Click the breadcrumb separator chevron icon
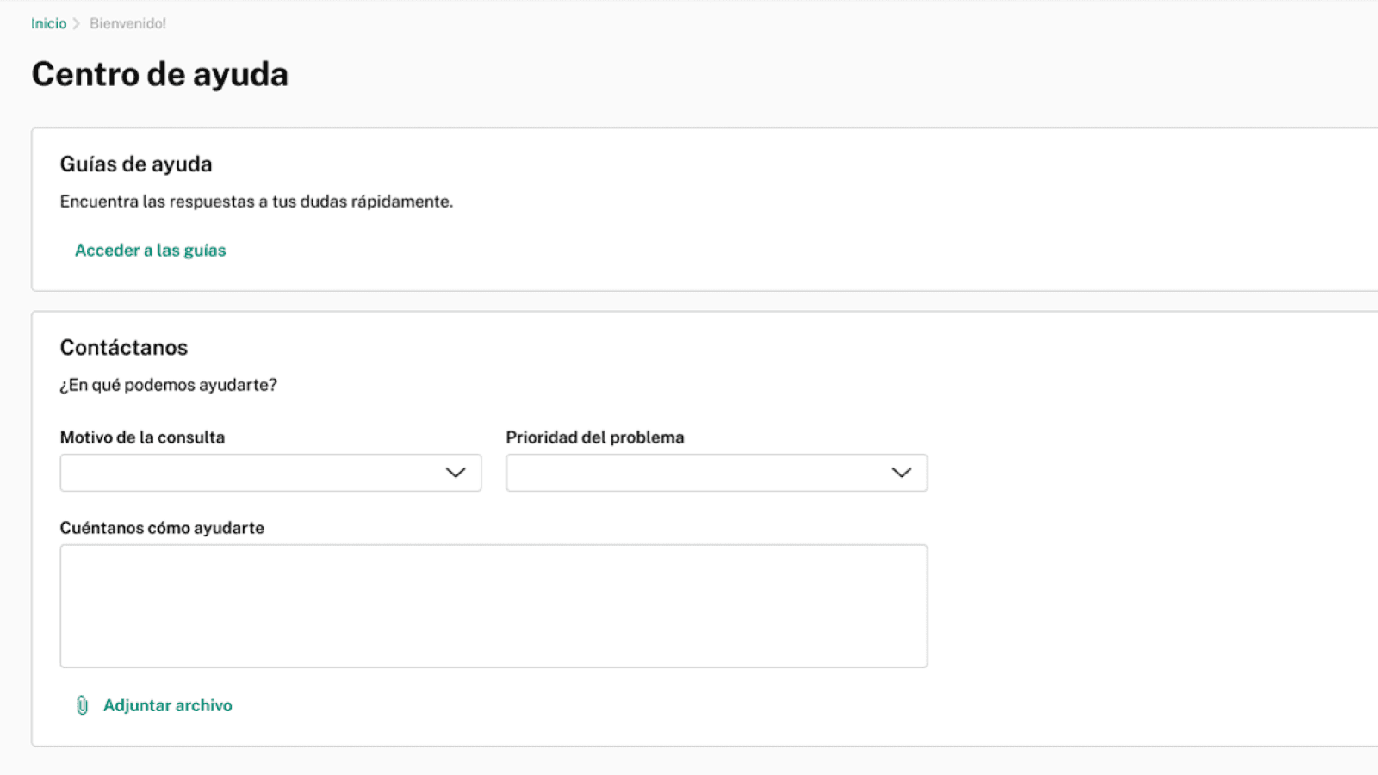Screen dimensions: 1378x775 [77, 23]
